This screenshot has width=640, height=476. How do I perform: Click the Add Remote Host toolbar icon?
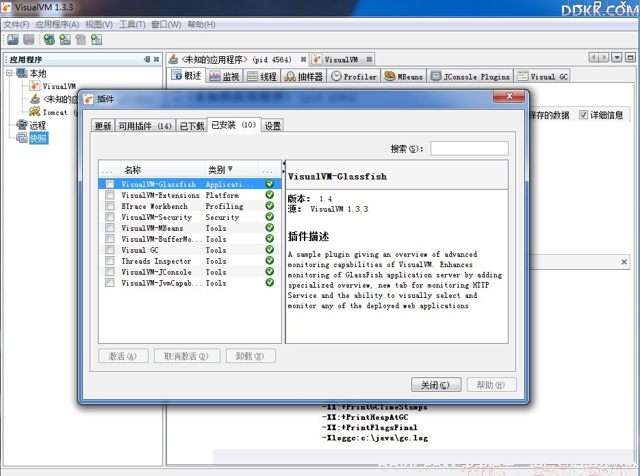click(x=49, y=40)
